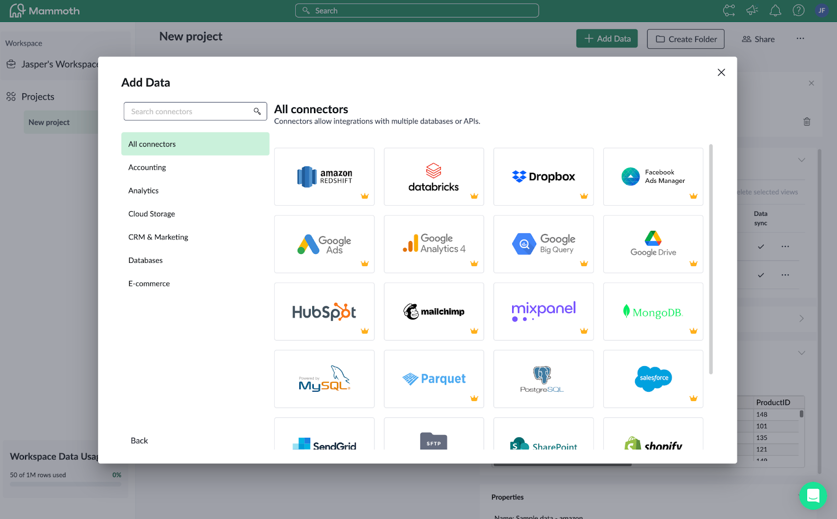Click the connector list scrollbar

coord(710,259)
